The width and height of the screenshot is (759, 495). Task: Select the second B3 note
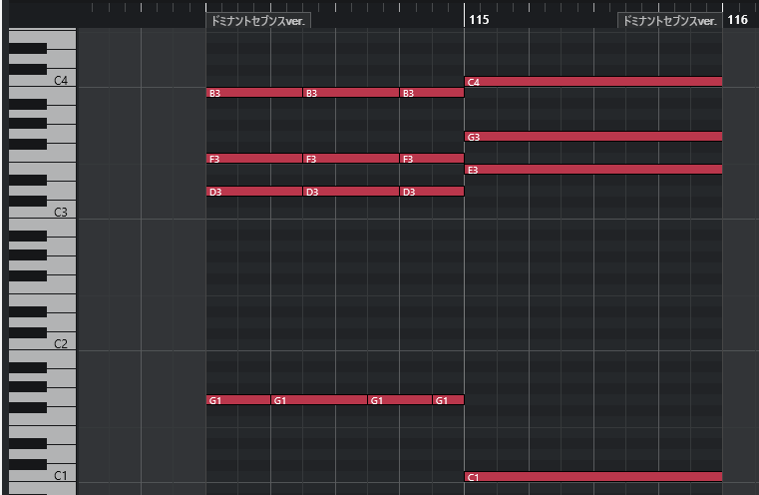tap(351, 93)
